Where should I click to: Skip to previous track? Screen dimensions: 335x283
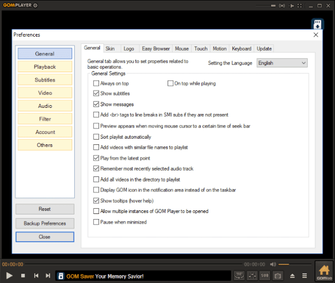pos(36,276)
